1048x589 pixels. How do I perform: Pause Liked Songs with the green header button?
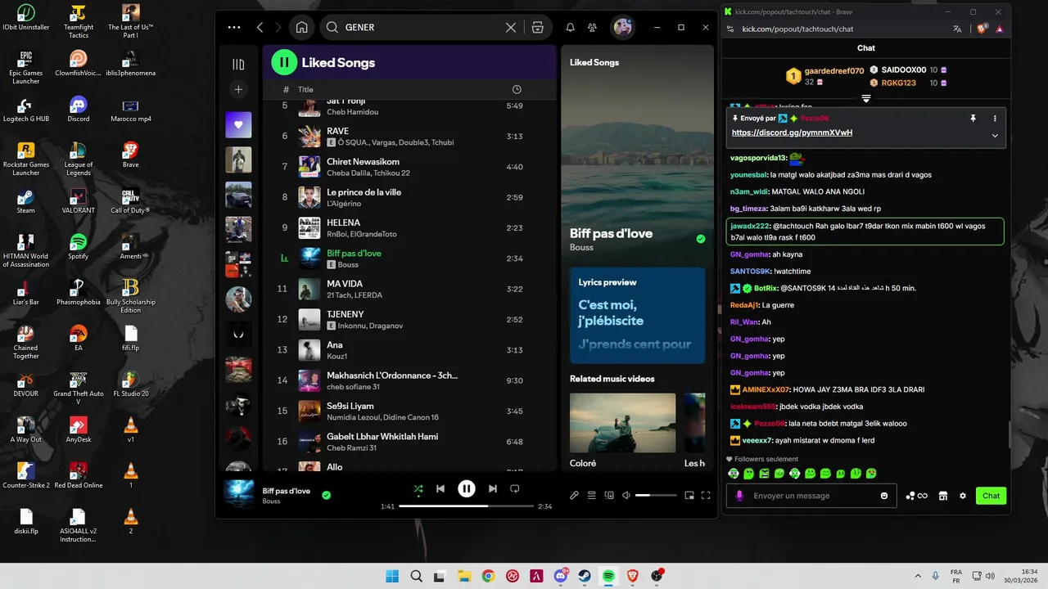283,62
